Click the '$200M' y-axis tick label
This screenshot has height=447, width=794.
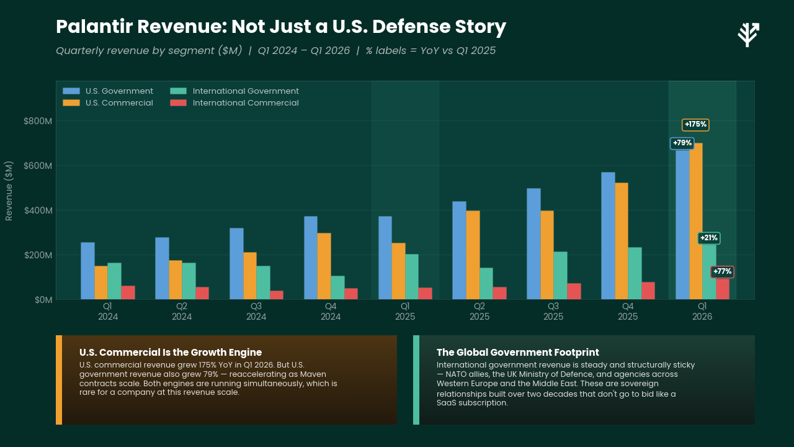pos(38,255)
